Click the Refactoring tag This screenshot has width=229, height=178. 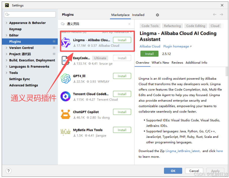(x=172, y=26)
